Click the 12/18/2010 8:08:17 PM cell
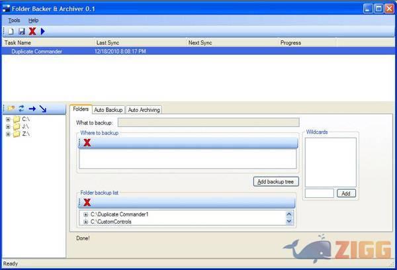Viewport: 397px width, 270px height. (120, 52)
